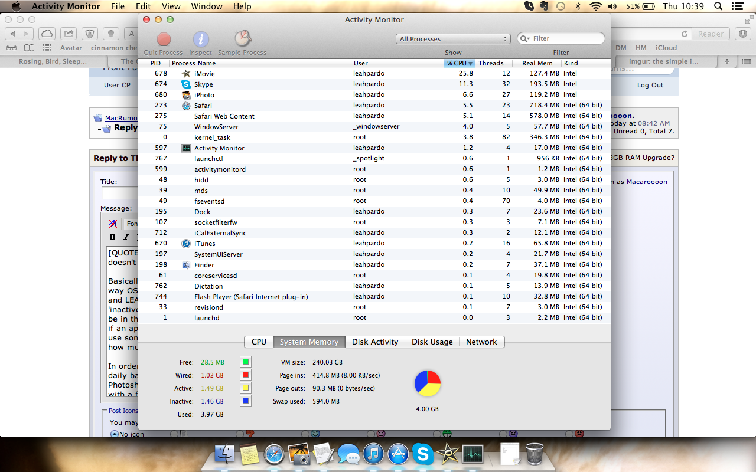Open Activity Monitor from the Dock
The height and width of the screenshot is (472, 756).
473,454
